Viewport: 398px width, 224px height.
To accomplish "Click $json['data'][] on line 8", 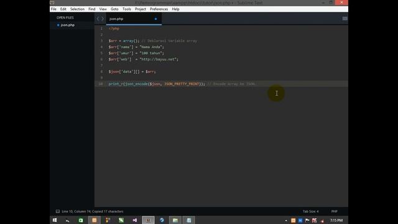I will tap(124, 72).
